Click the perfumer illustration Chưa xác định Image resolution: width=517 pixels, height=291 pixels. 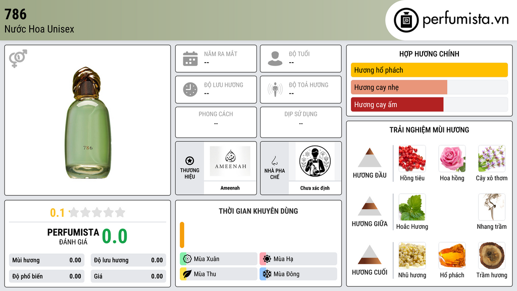point(315,161)
